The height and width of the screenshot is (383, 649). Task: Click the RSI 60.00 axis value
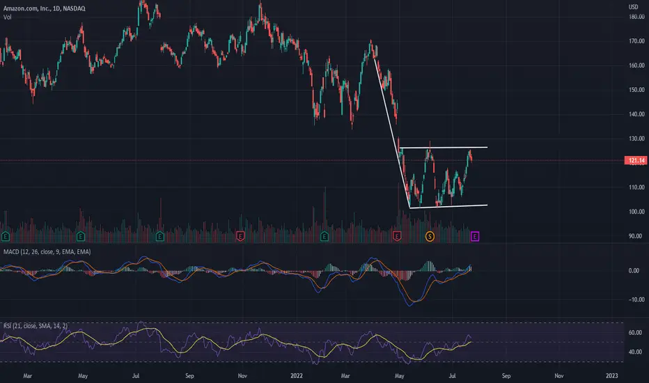[635, 332]
